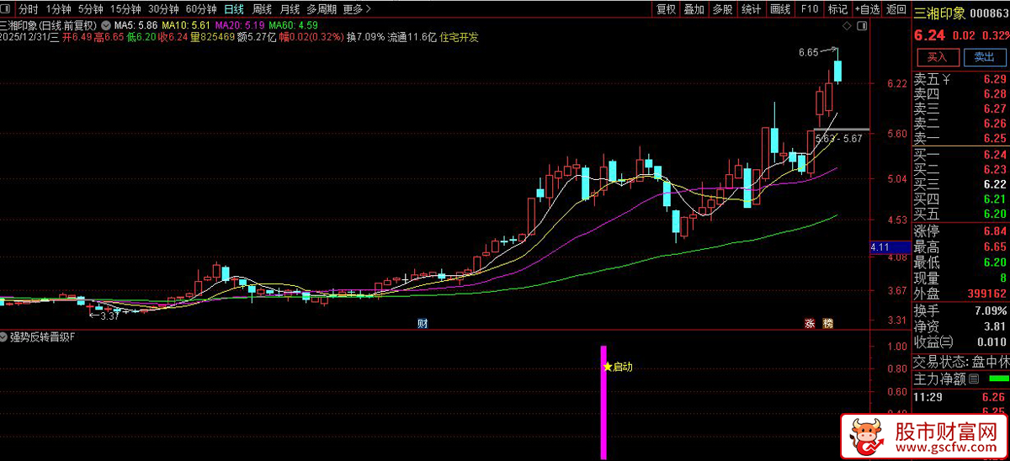Click the 标记 mark button

point(837,9)
